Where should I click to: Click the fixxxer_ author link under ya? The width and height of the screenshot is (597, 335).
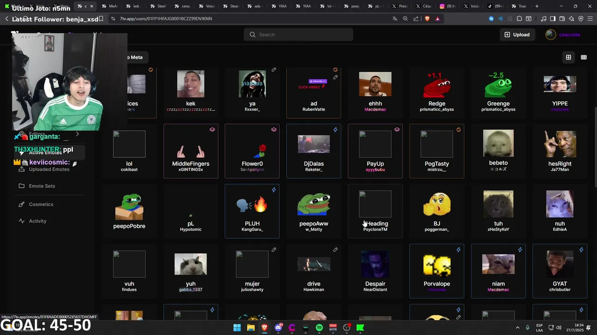(252, 109)
